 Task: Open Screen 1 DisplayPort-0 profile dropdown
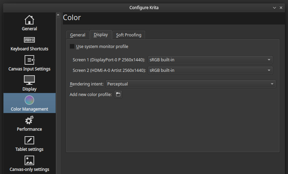click(210, 60)
